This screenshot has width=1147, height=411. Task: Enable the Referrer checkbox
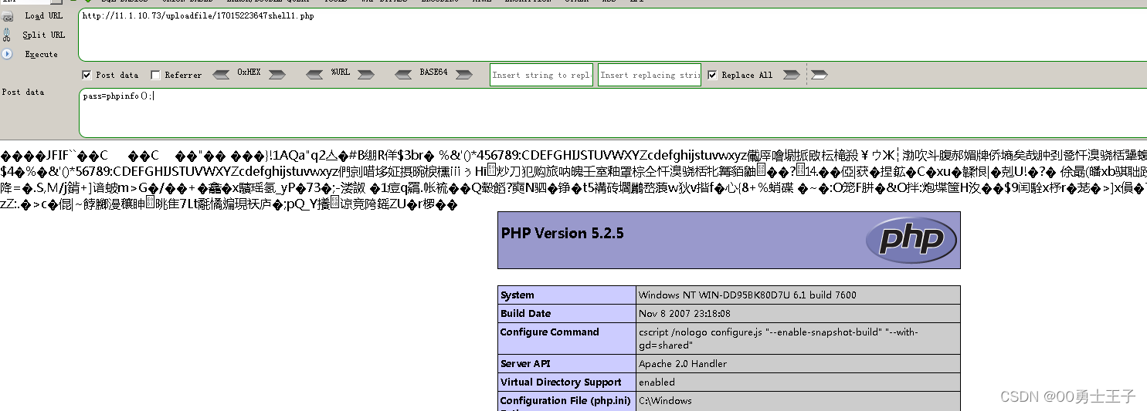pos(155,75)
